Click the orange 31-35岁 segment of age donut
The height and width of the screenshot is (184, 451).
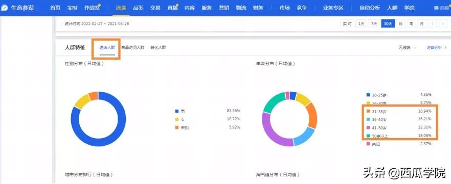point(312,115)
